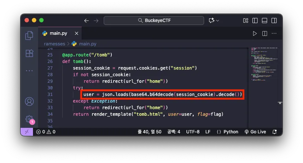Viewport: 303px width, 163px height.
Task: Click the 'try:' keyword line
Action: tap(78, 88)
